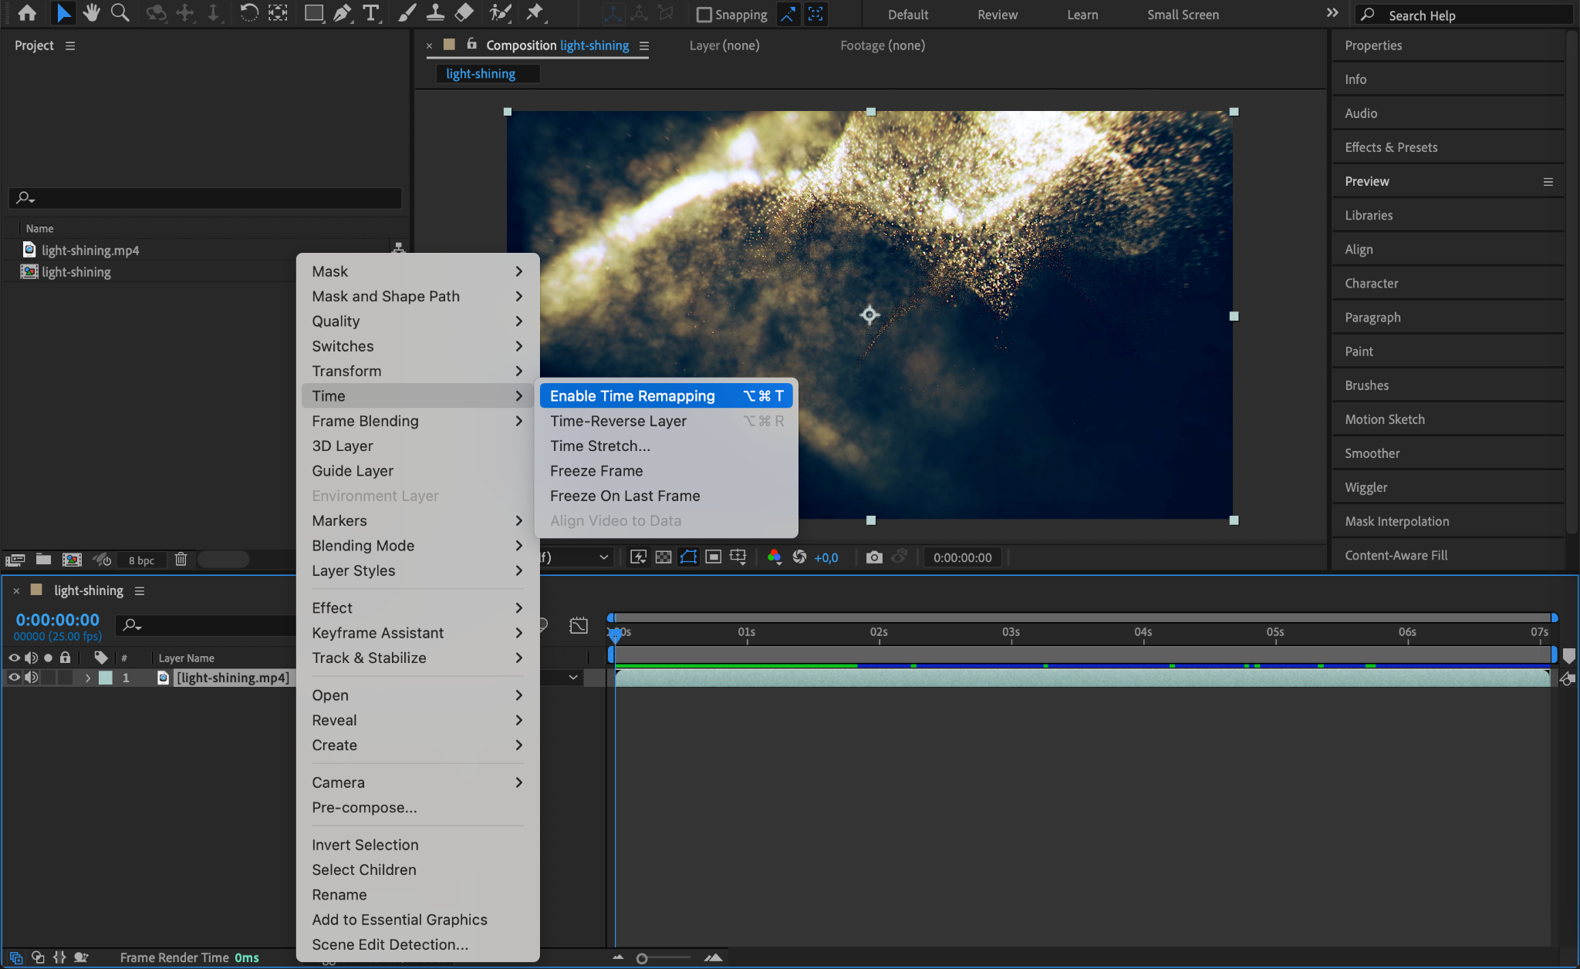Select the Pen tool in toolbar
Viewport: 1580px width, 969px height.
click(342, 13)
